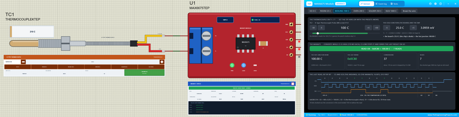
Task: Decrease tip temperature by 50
Action: 313,28
